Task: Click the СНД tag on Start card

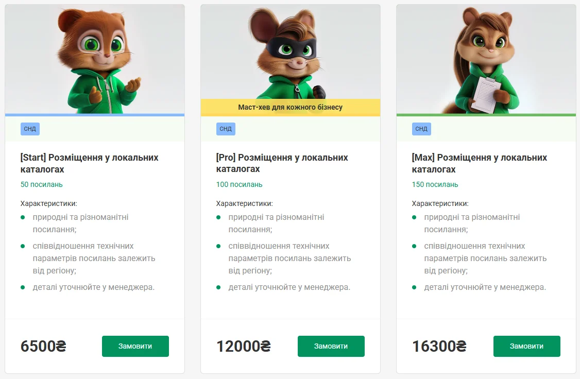Action: click(x=30, y=129)
